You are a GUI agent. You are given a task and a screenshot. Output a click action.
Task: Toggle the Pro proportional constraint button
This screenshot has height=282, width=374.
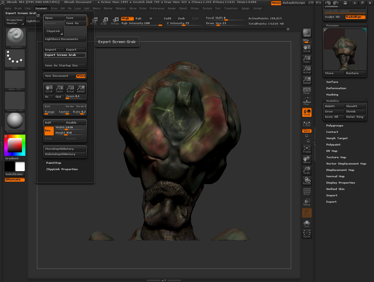49,130
